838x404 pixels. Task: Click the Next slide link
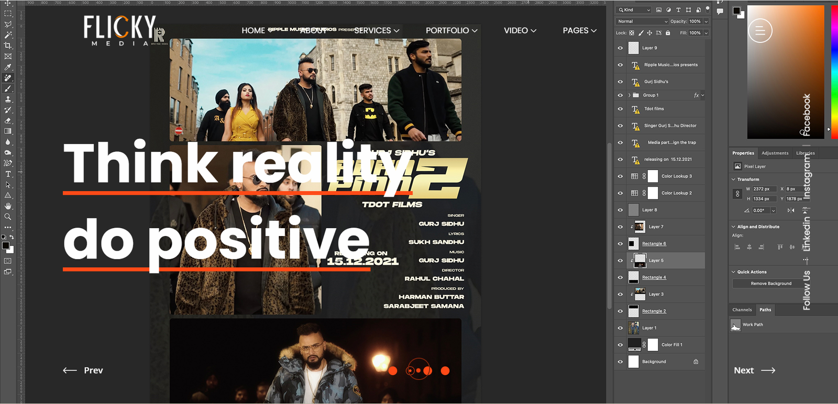[755, 371]
